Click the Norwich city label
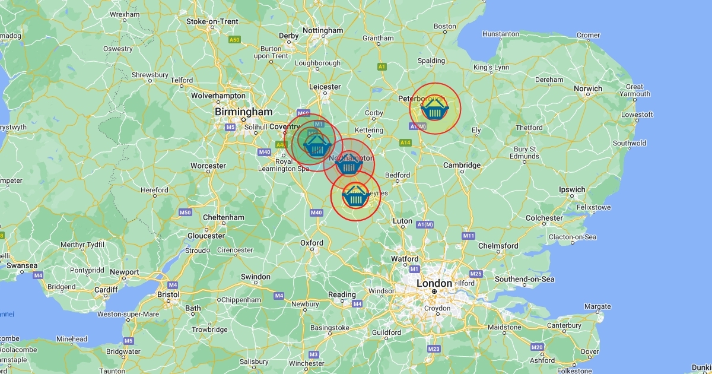Image resolution: width=712 pixels, height=374 pixels. click(588, 88)
